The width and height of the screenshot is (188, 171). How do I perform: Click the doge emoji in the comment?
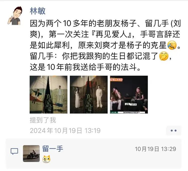pos(46,159)
